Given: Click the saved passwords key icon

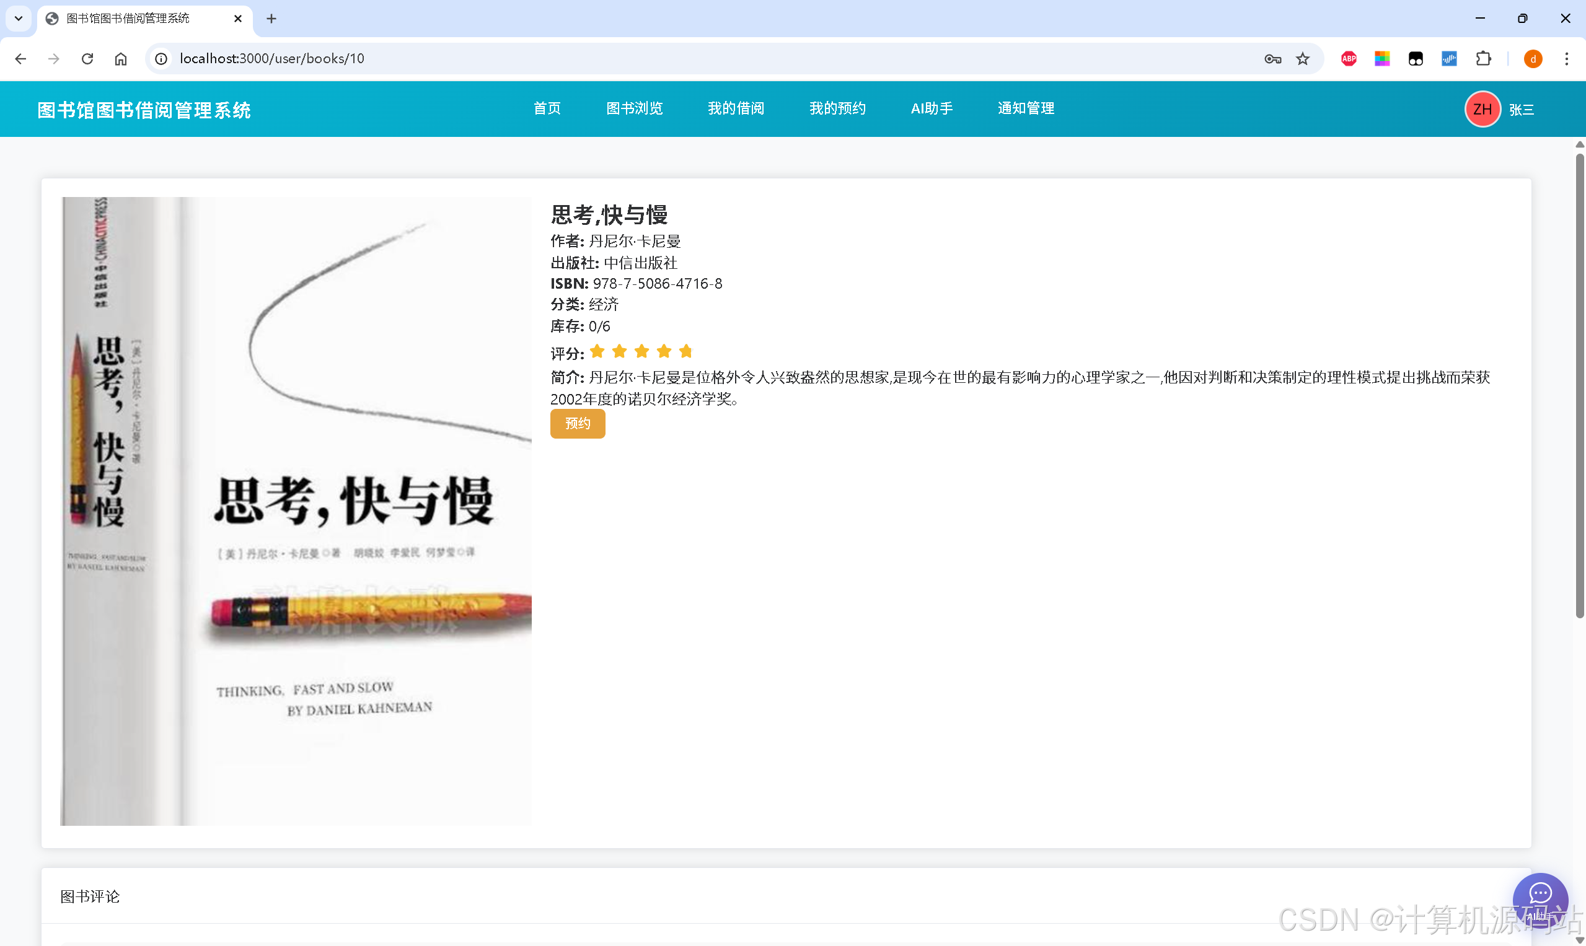Looking at the screenshot, I should [x=1272, y=59].
